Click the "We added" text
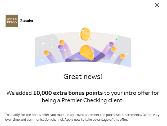 [19, 93]
